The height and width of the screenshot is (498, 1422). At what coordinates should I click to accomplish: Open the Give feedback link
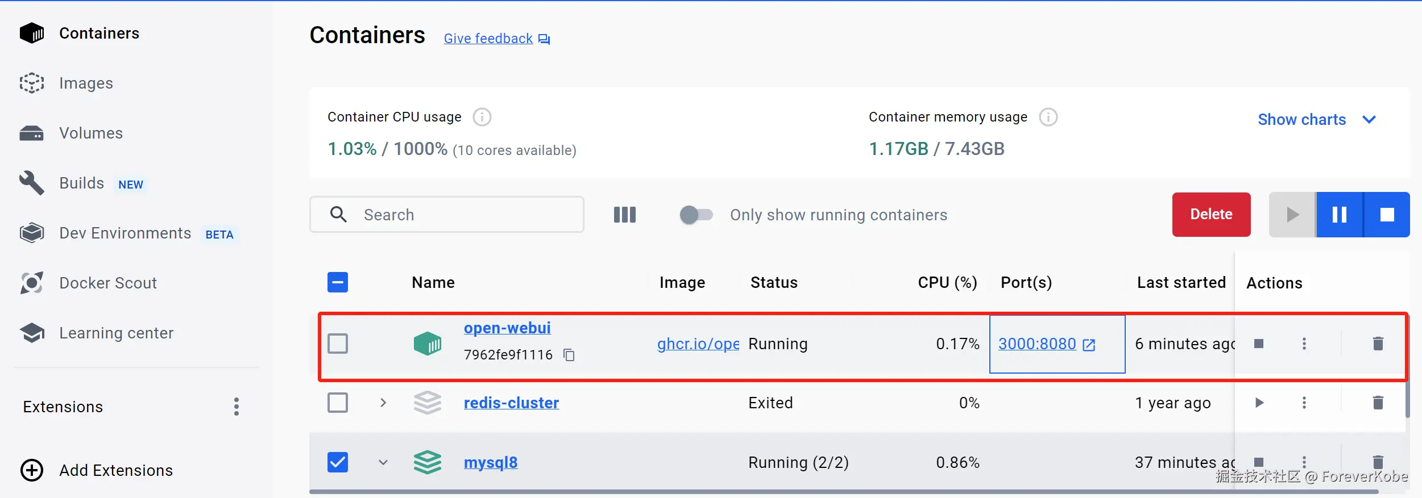(488, 39)
